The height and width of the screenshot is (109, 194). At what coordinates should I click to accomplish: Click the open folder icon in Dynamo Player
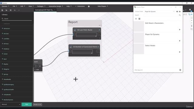[x=180, y=12]
